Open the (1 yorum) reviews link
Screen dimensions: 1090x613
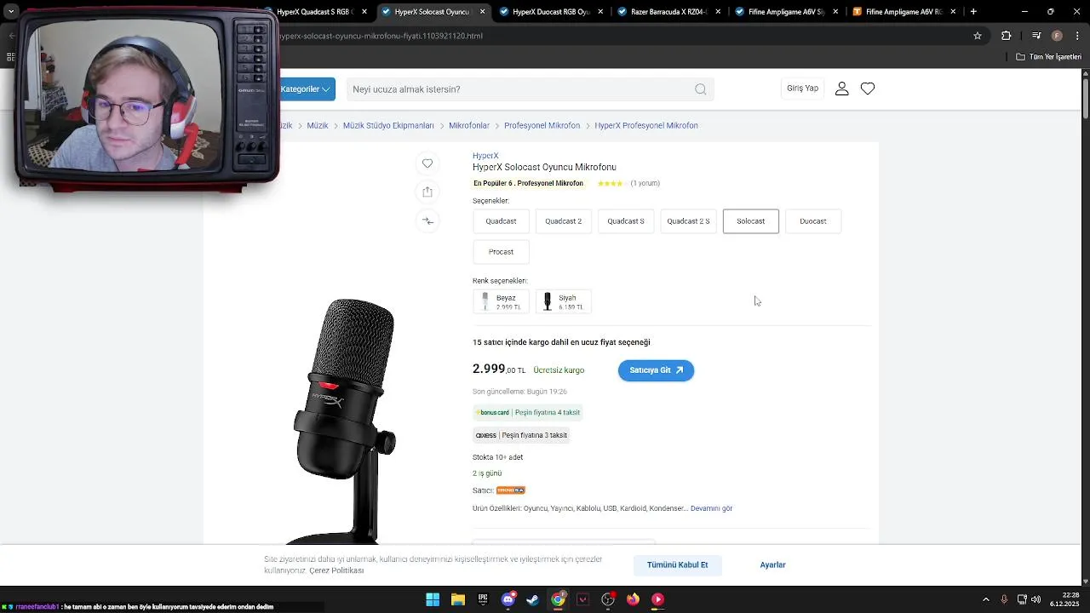click(645, 183)
